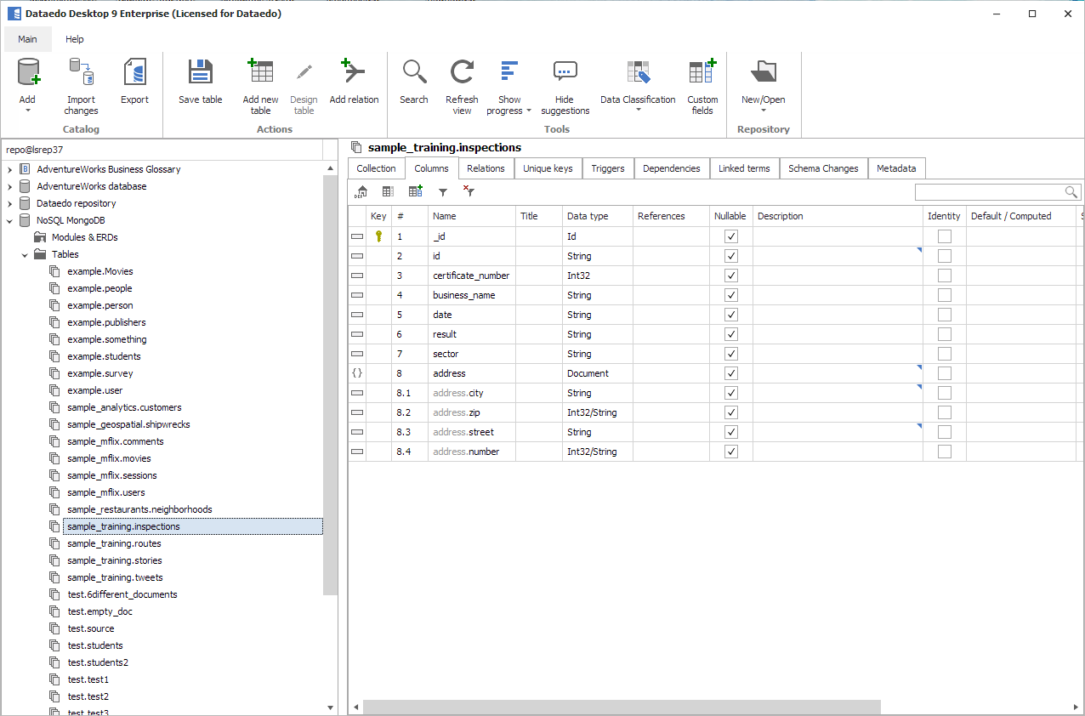Screen dimensions: 1085x716
Task: Toggle Identity checkbox for _id row
Action: [x=944, y=236]
